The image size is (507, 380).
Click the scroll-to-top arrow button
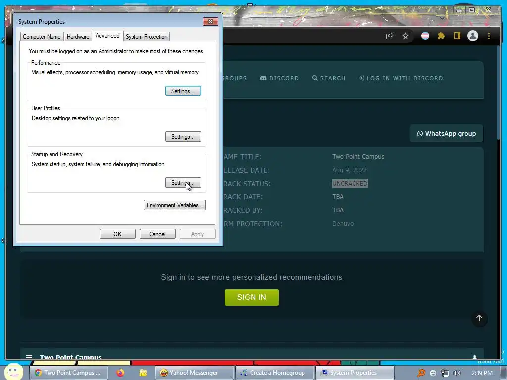pos(479,318)
